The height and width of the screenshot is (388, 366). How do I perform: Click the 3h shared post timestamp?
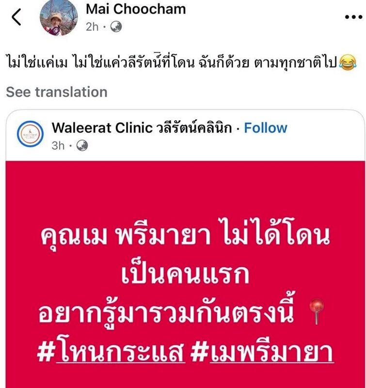point(58,145)
